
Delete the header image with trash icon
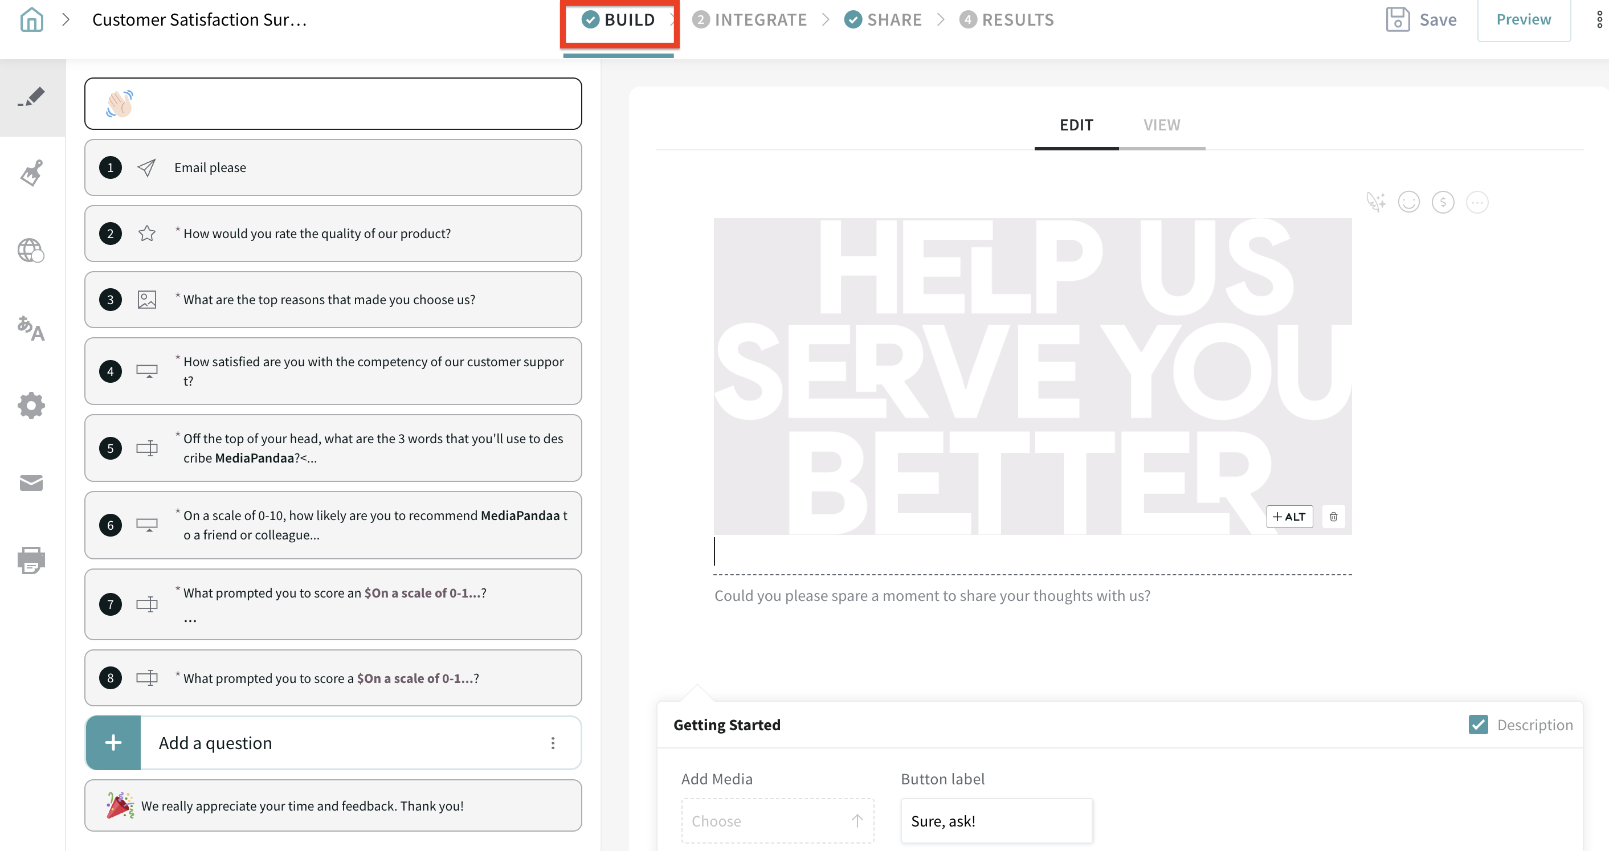coord(1334,517)
